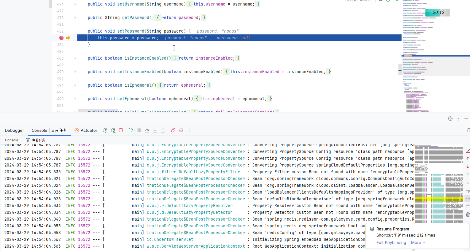Click the inline hint password: null
Image resolution: width=470 pixels, height=251 pixels.
coord(234,38)
